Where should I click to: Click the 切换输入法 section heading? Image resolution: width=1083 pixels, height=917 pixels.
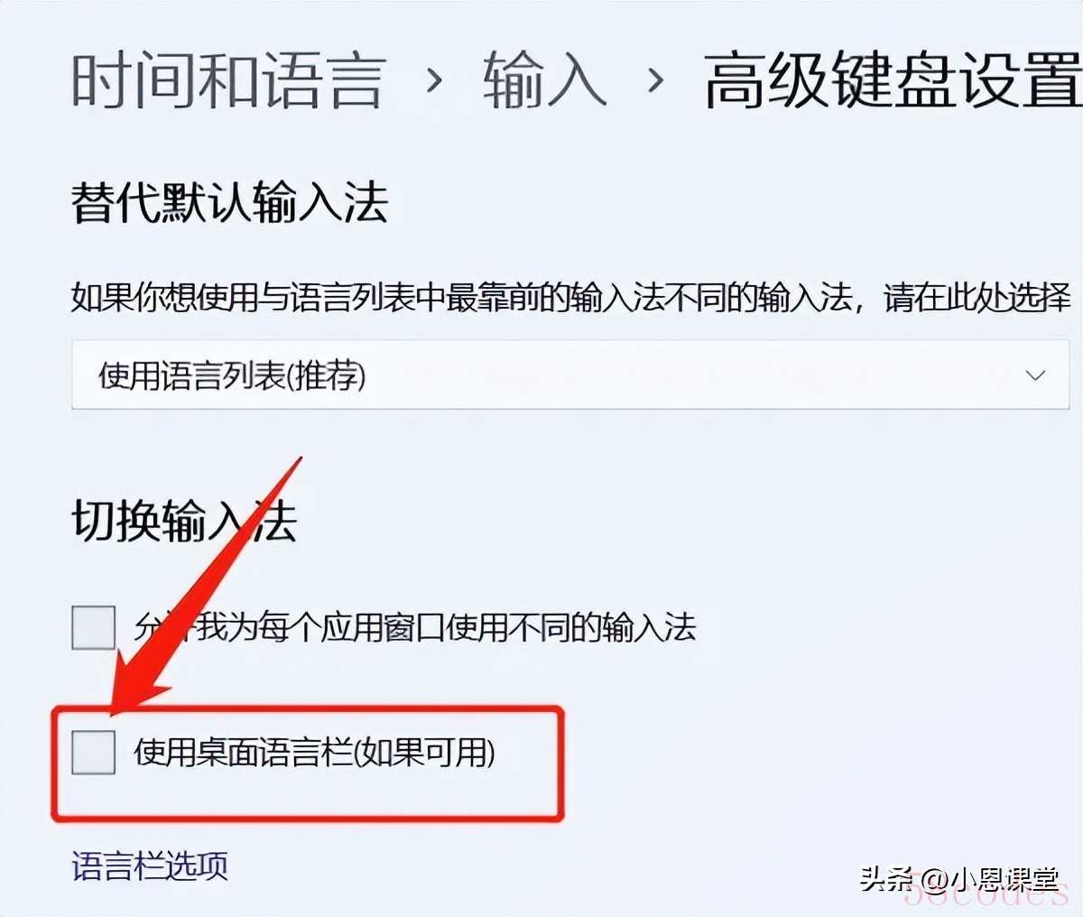pos(184,521)
